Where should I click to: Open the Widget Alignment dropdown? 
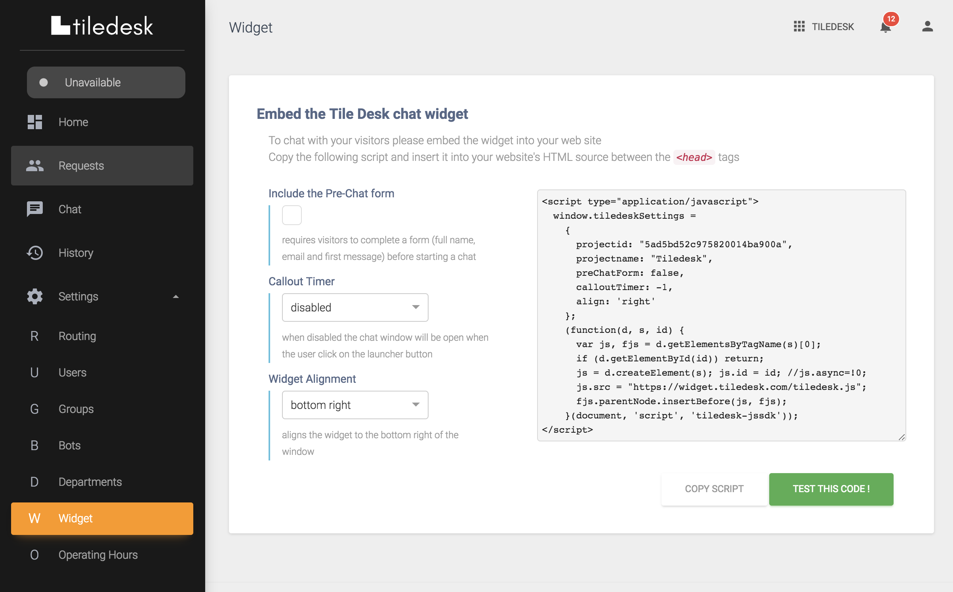click(x=355, y=405)
